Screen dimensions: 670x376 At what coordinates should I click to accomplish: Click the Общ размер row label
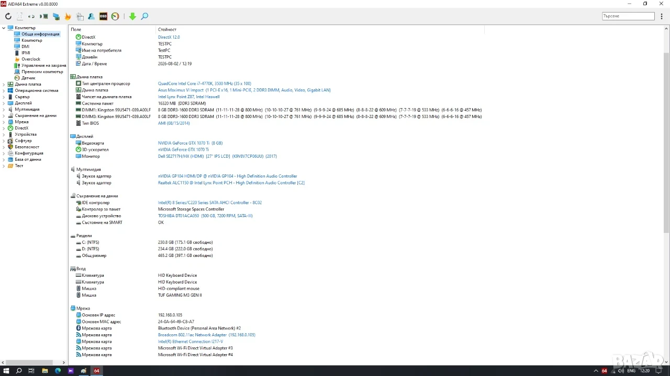point(94,255)
